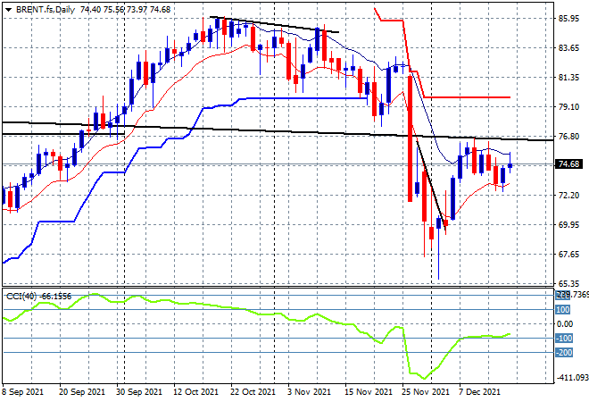
Task: Click the current price label 74.68
Action: (x=568, y=164)
